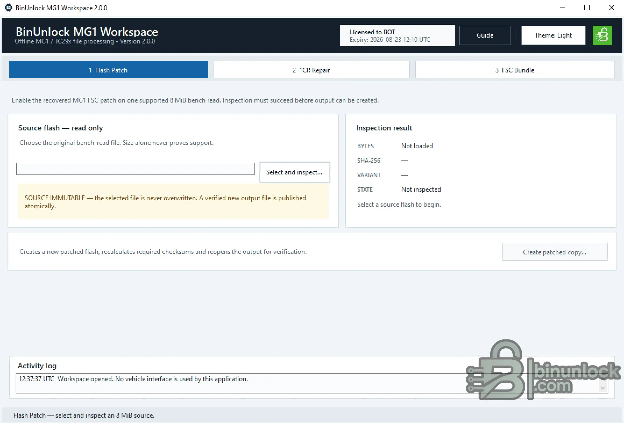Click the SOURCE IMMUTABLE notice text
This screenshot has height=423, width=624.
165,202
